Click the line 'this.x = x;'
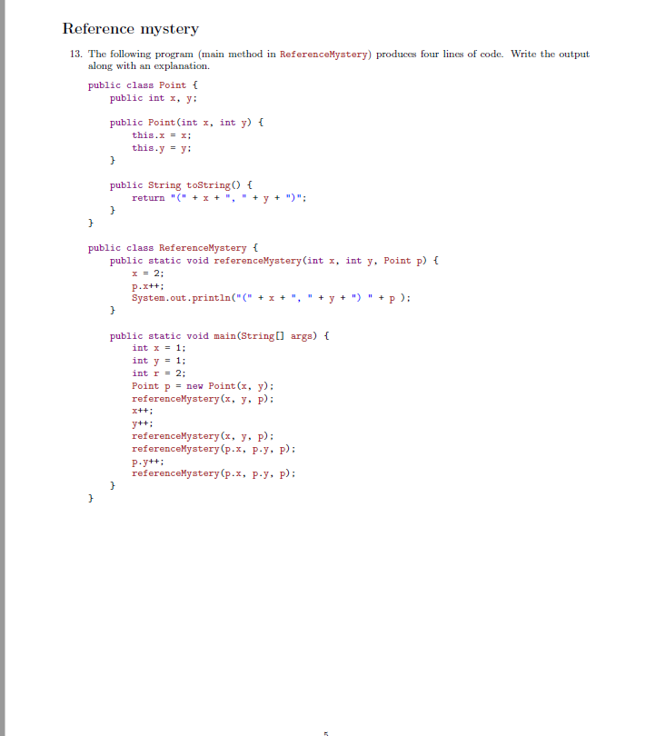This screenshot has width=646, height=736. click(x=162, y=135)
